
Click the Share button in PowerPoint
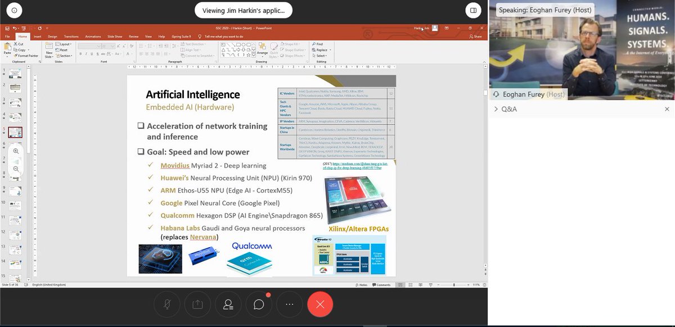tap(475, 37)
